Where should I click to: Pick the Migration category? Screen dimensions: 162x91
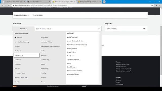tap(44, 55)
